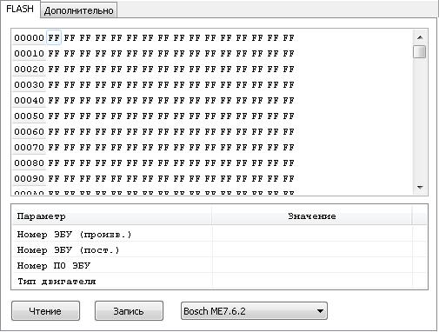The height and width of the screenshot is (332, 439).
Task: Click the address label 00080
Action: click(29, 163)
